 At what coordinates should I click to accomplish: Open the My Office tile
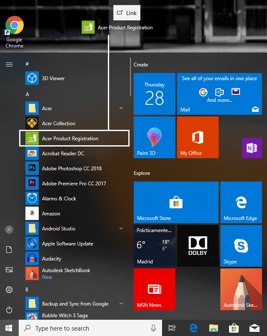tap(198, 137)
